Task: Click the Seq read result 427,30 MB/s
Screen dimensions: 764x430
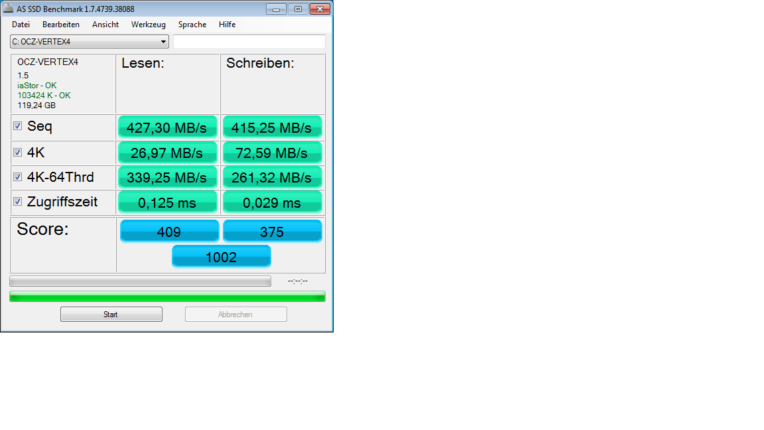Action: pyautogui.click(x=167, y=127)
